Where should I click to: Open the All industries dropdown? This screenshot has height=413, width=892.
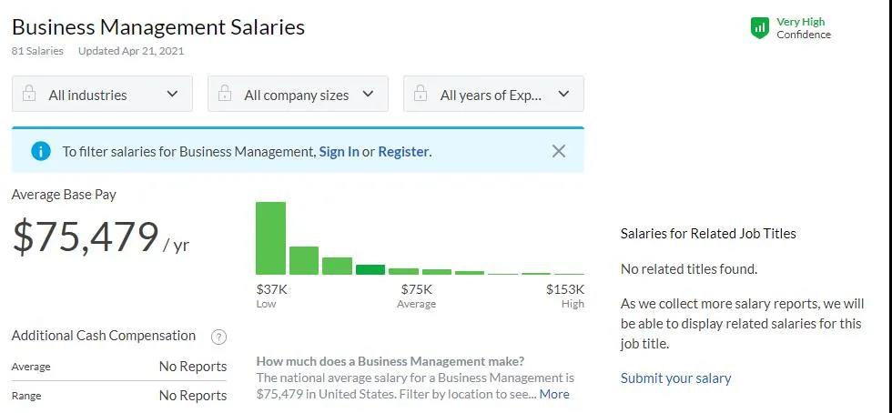pos(102,94)
